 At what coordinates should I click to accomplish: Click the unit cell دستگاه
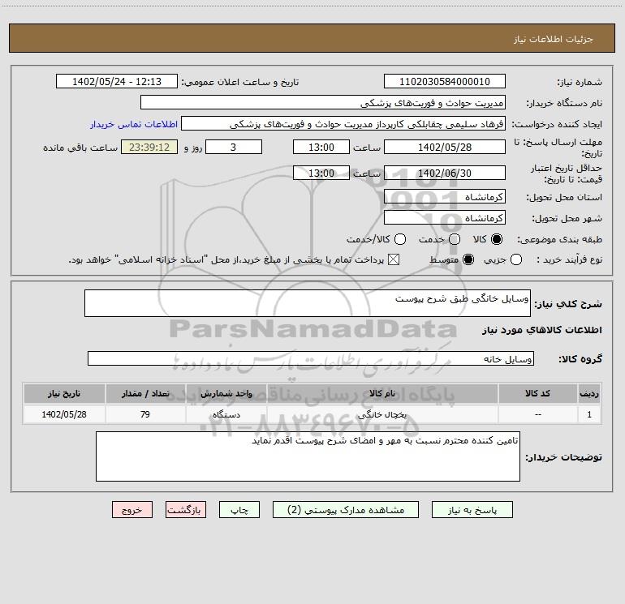[x=226, y=415]
